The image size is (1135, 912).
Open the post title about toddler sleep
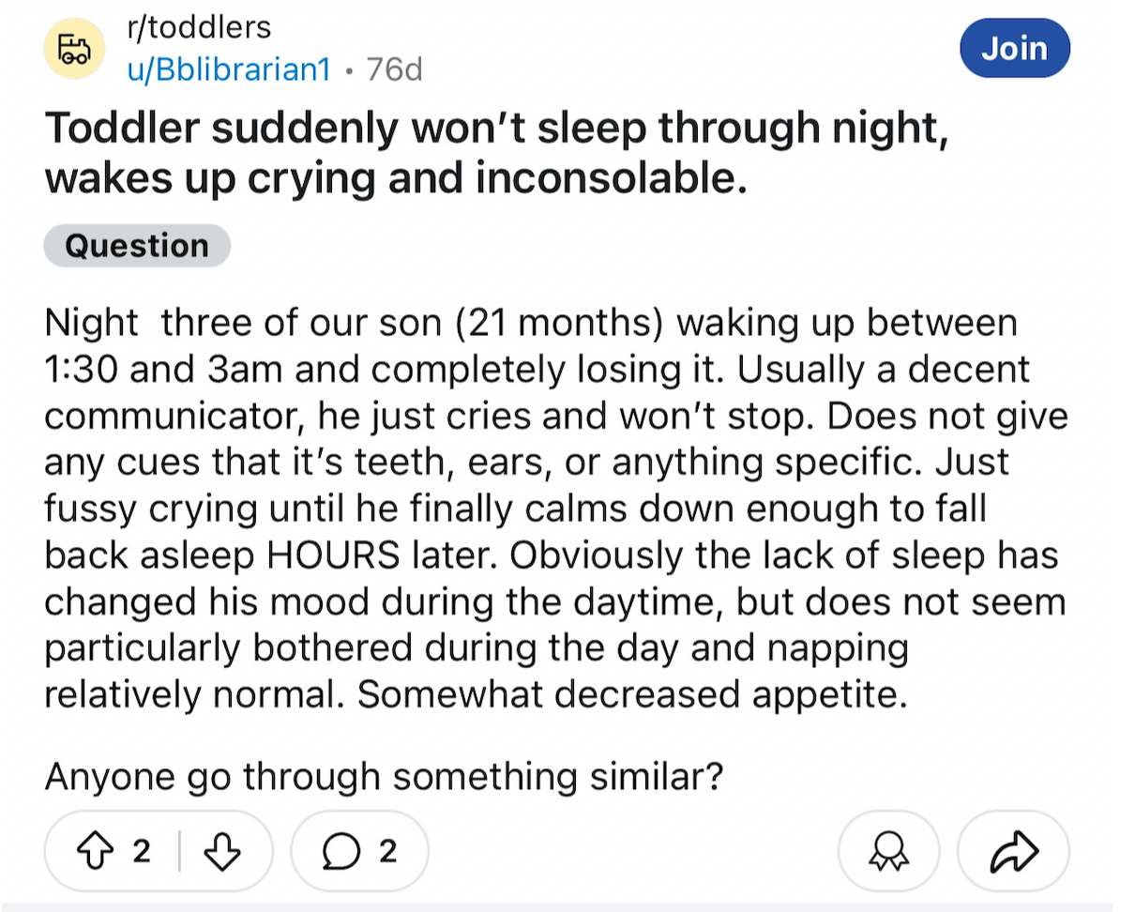click(x=496, y=153)
